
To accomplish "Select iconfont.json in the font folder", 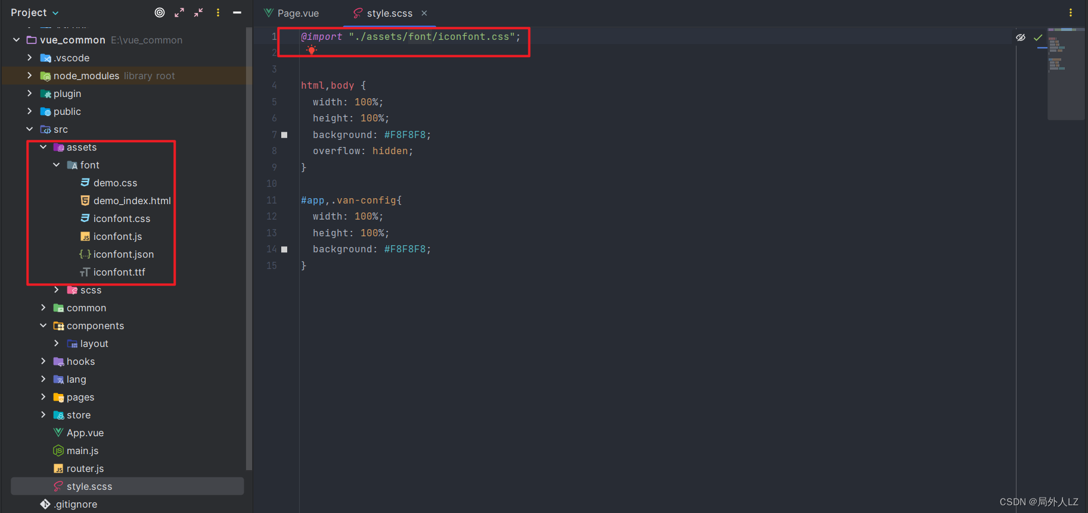I will tap(123, 254).
